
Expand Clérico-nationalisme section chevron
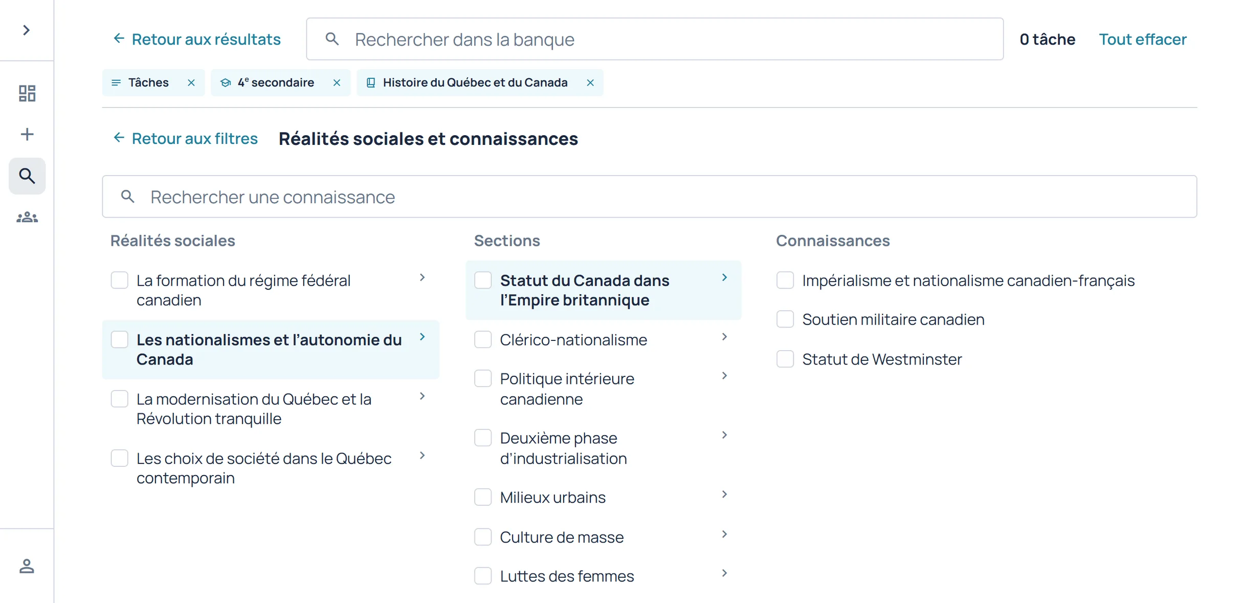[725, 337]
